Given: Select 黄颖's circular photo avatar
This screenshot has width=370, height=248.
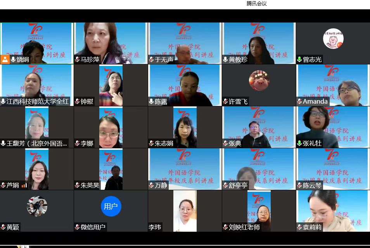Looking at the screenshot, I should coord(37,206).
